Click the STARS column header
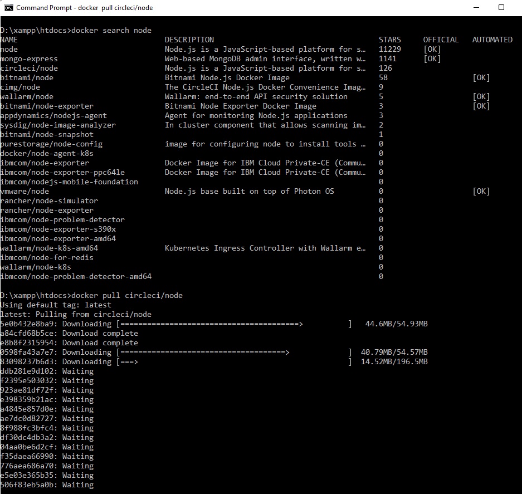Viewport: 522px width, 494px height. tap(389, 40)
